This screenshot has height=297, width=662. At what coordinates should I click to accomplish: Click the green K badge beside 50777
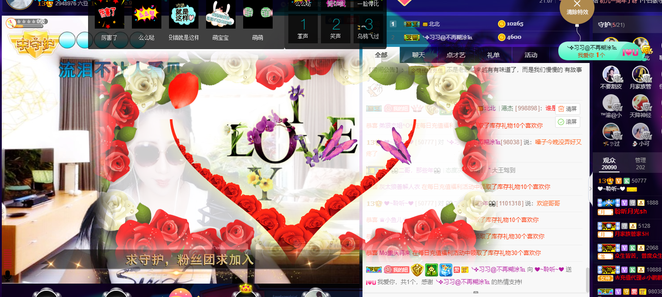click(x=627, y=181)
